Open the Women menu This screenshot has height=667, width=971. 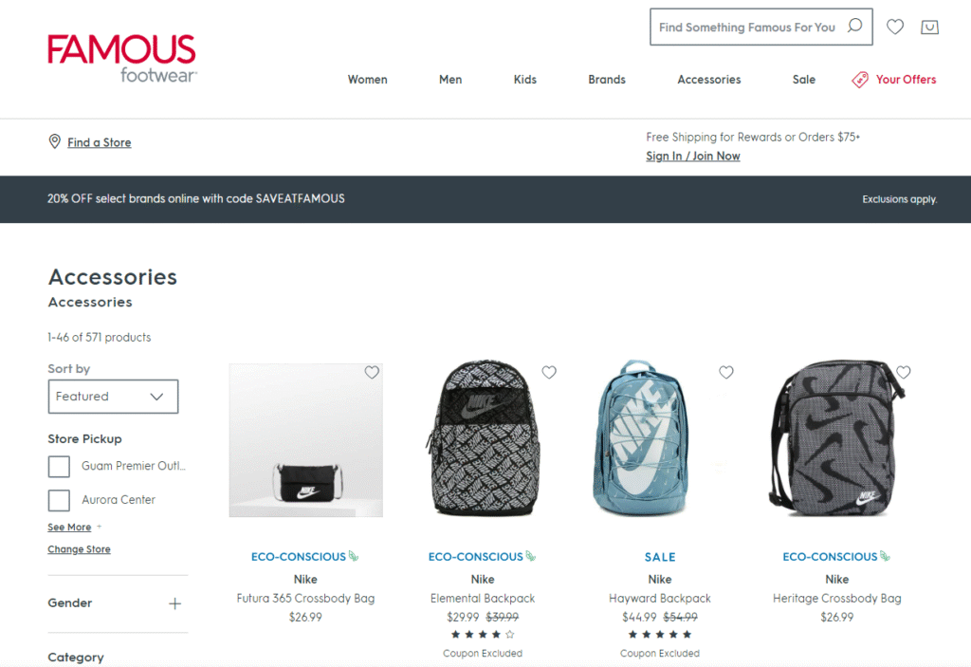[367, 80]
